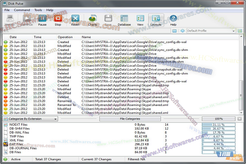Open the Command menu

22,10
